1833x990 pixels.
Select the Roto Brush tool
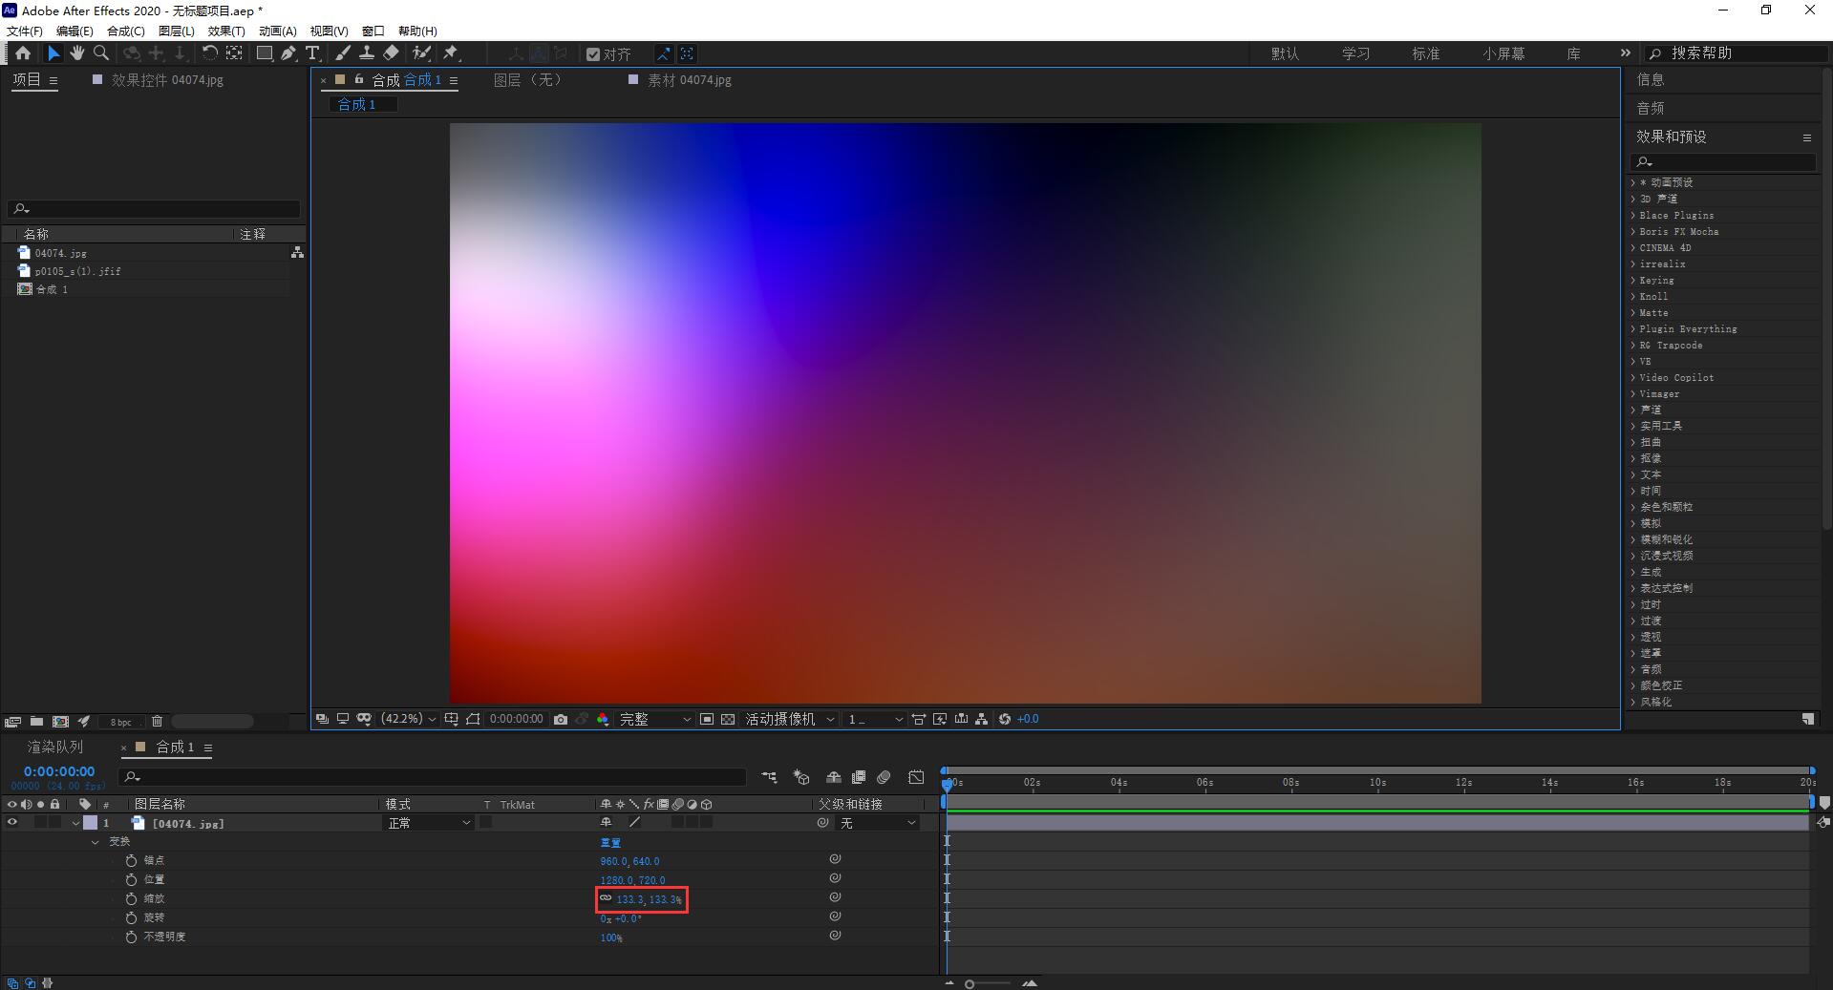point(421,53)
